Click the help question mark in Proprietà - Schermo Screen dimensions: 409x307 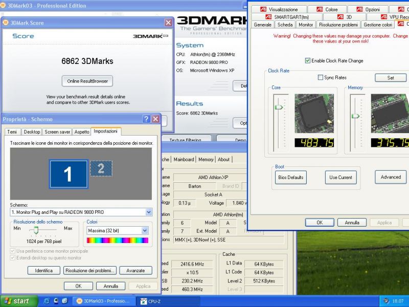[x=146, y=119]
